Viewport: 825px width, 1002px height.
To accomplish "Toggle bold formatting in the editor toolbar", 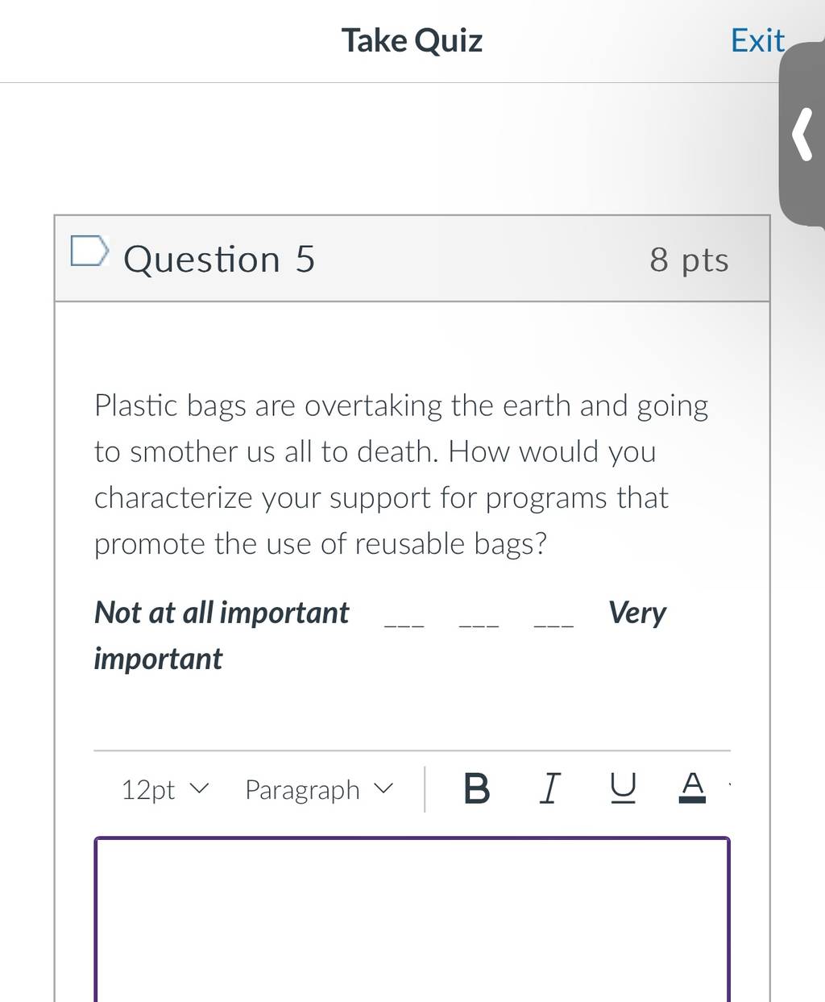I will pyautogui.click(x=477, y=788).
